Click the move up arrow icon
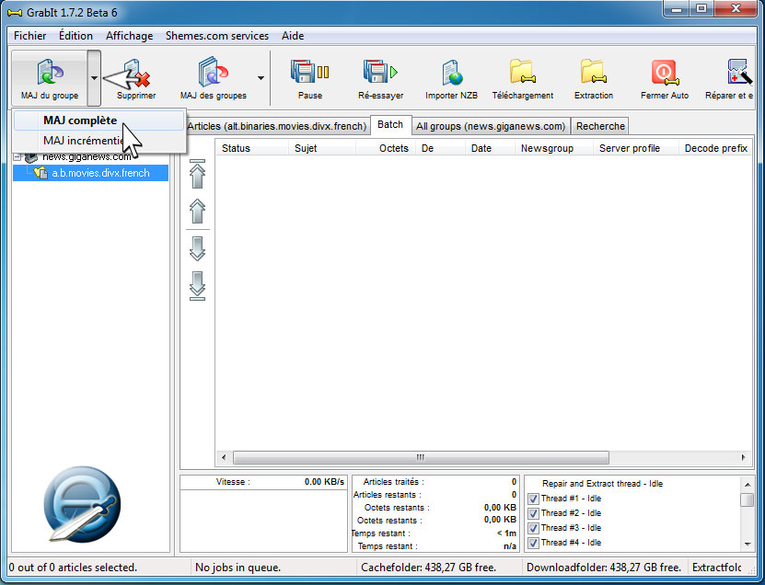The height and width of the screenshot is (585, 765). (198, 211)
